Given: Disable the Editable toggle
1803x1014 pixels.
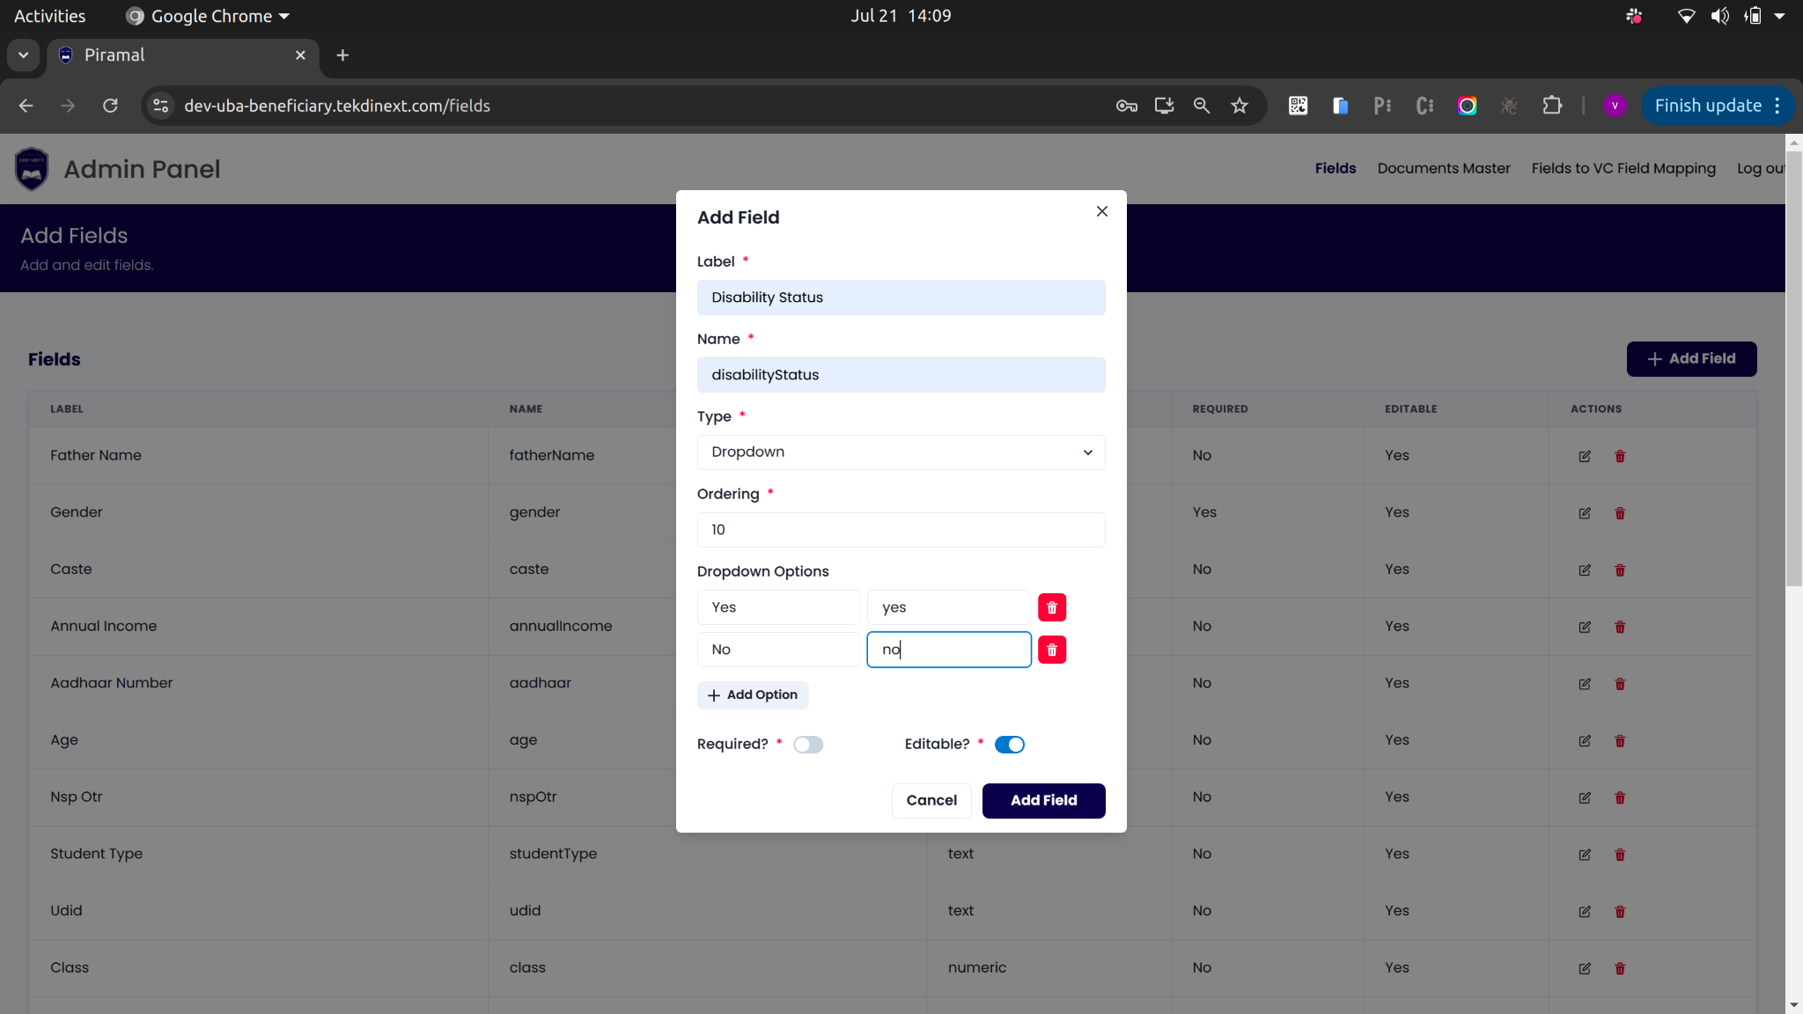Looking at the screenshot, I should [x=1009, y=745].
